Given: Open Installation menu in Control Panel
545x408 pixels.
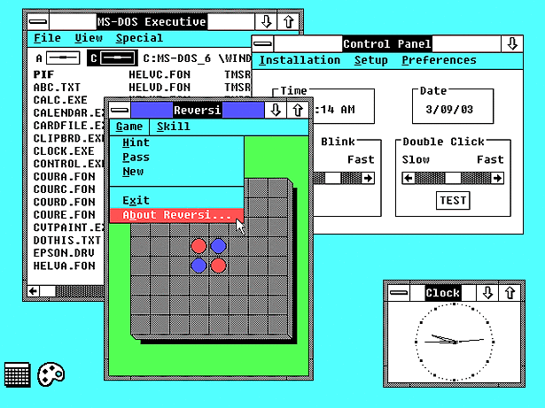Looking at the screenshot, I should click(x=300, y=60).
